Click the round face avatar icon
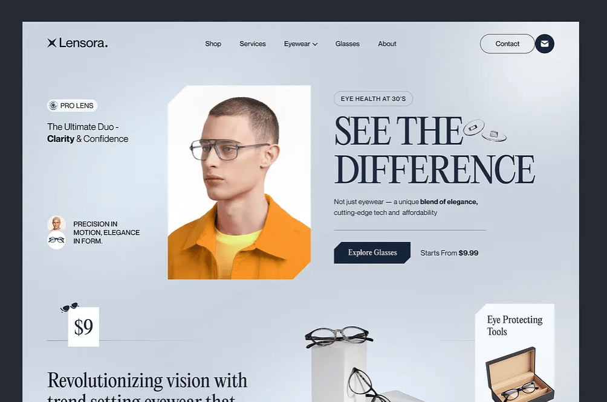The width and height of the screenshot is (607, 402). [x=56, y=224]
